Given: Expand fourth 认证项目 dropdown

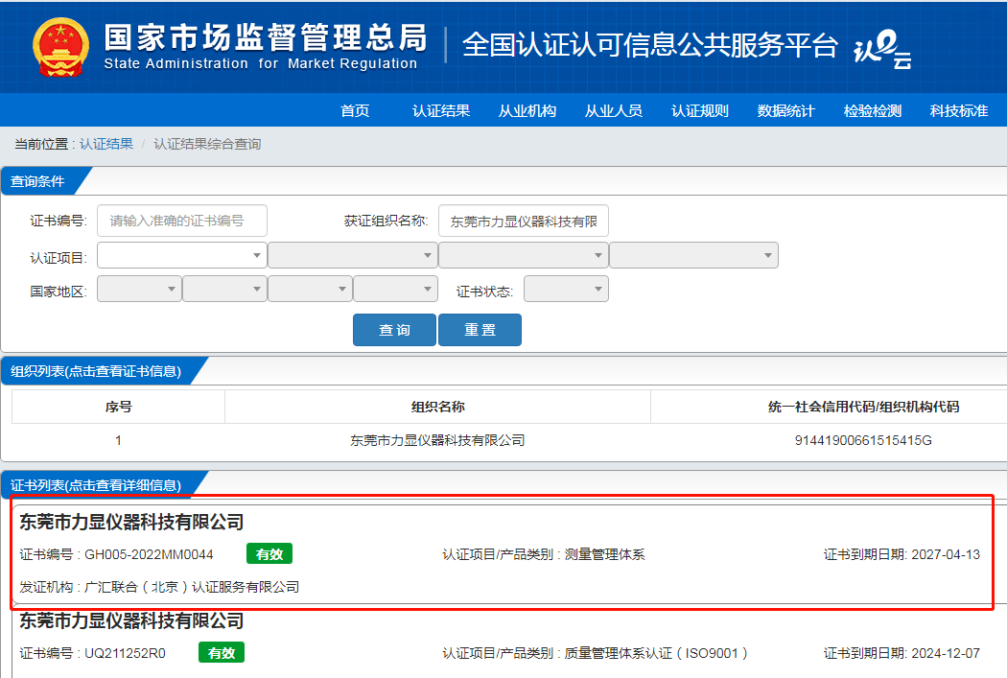Looking at the screenshot, I should pos(693,255).
